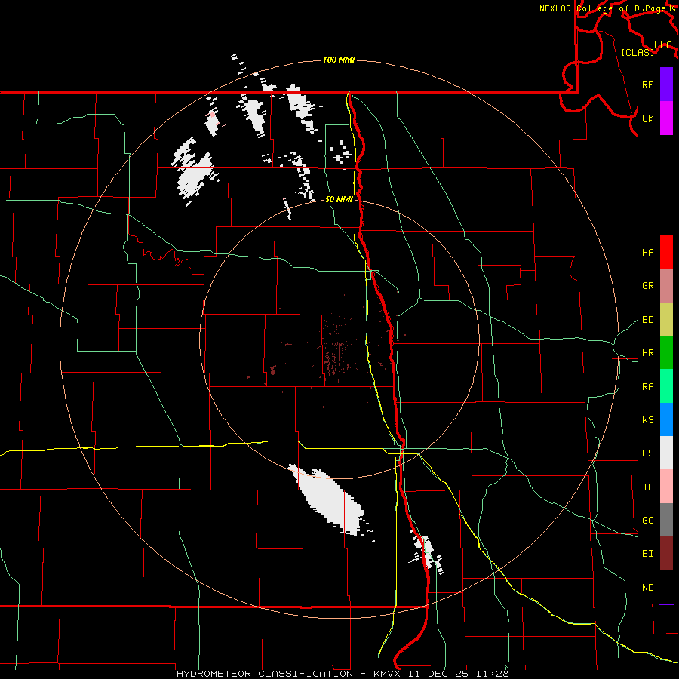This screenshot has height=679, width=679.
Task: Click the yellow BD color swatch
Action: pyautogui.click(x=666, y=320)
